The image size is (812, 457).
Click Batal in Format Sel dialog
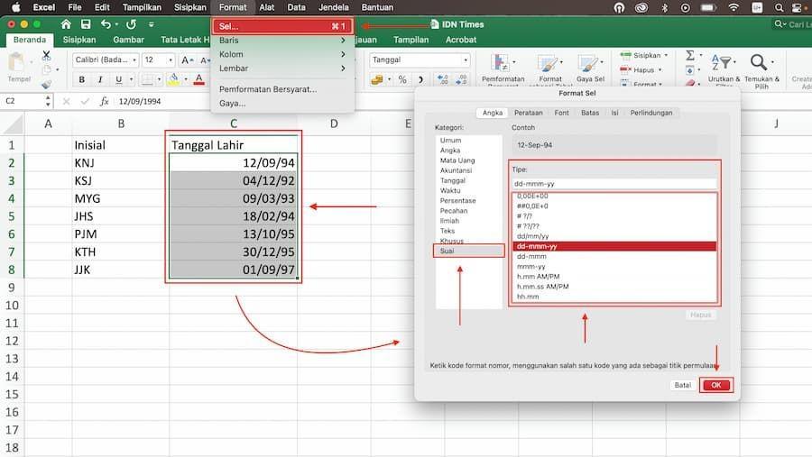[683, 385]
